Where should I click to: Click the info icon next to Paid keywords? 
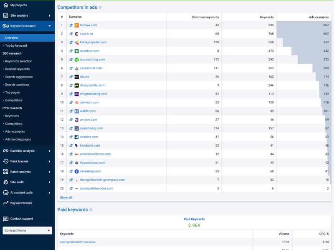click(91, 210)
